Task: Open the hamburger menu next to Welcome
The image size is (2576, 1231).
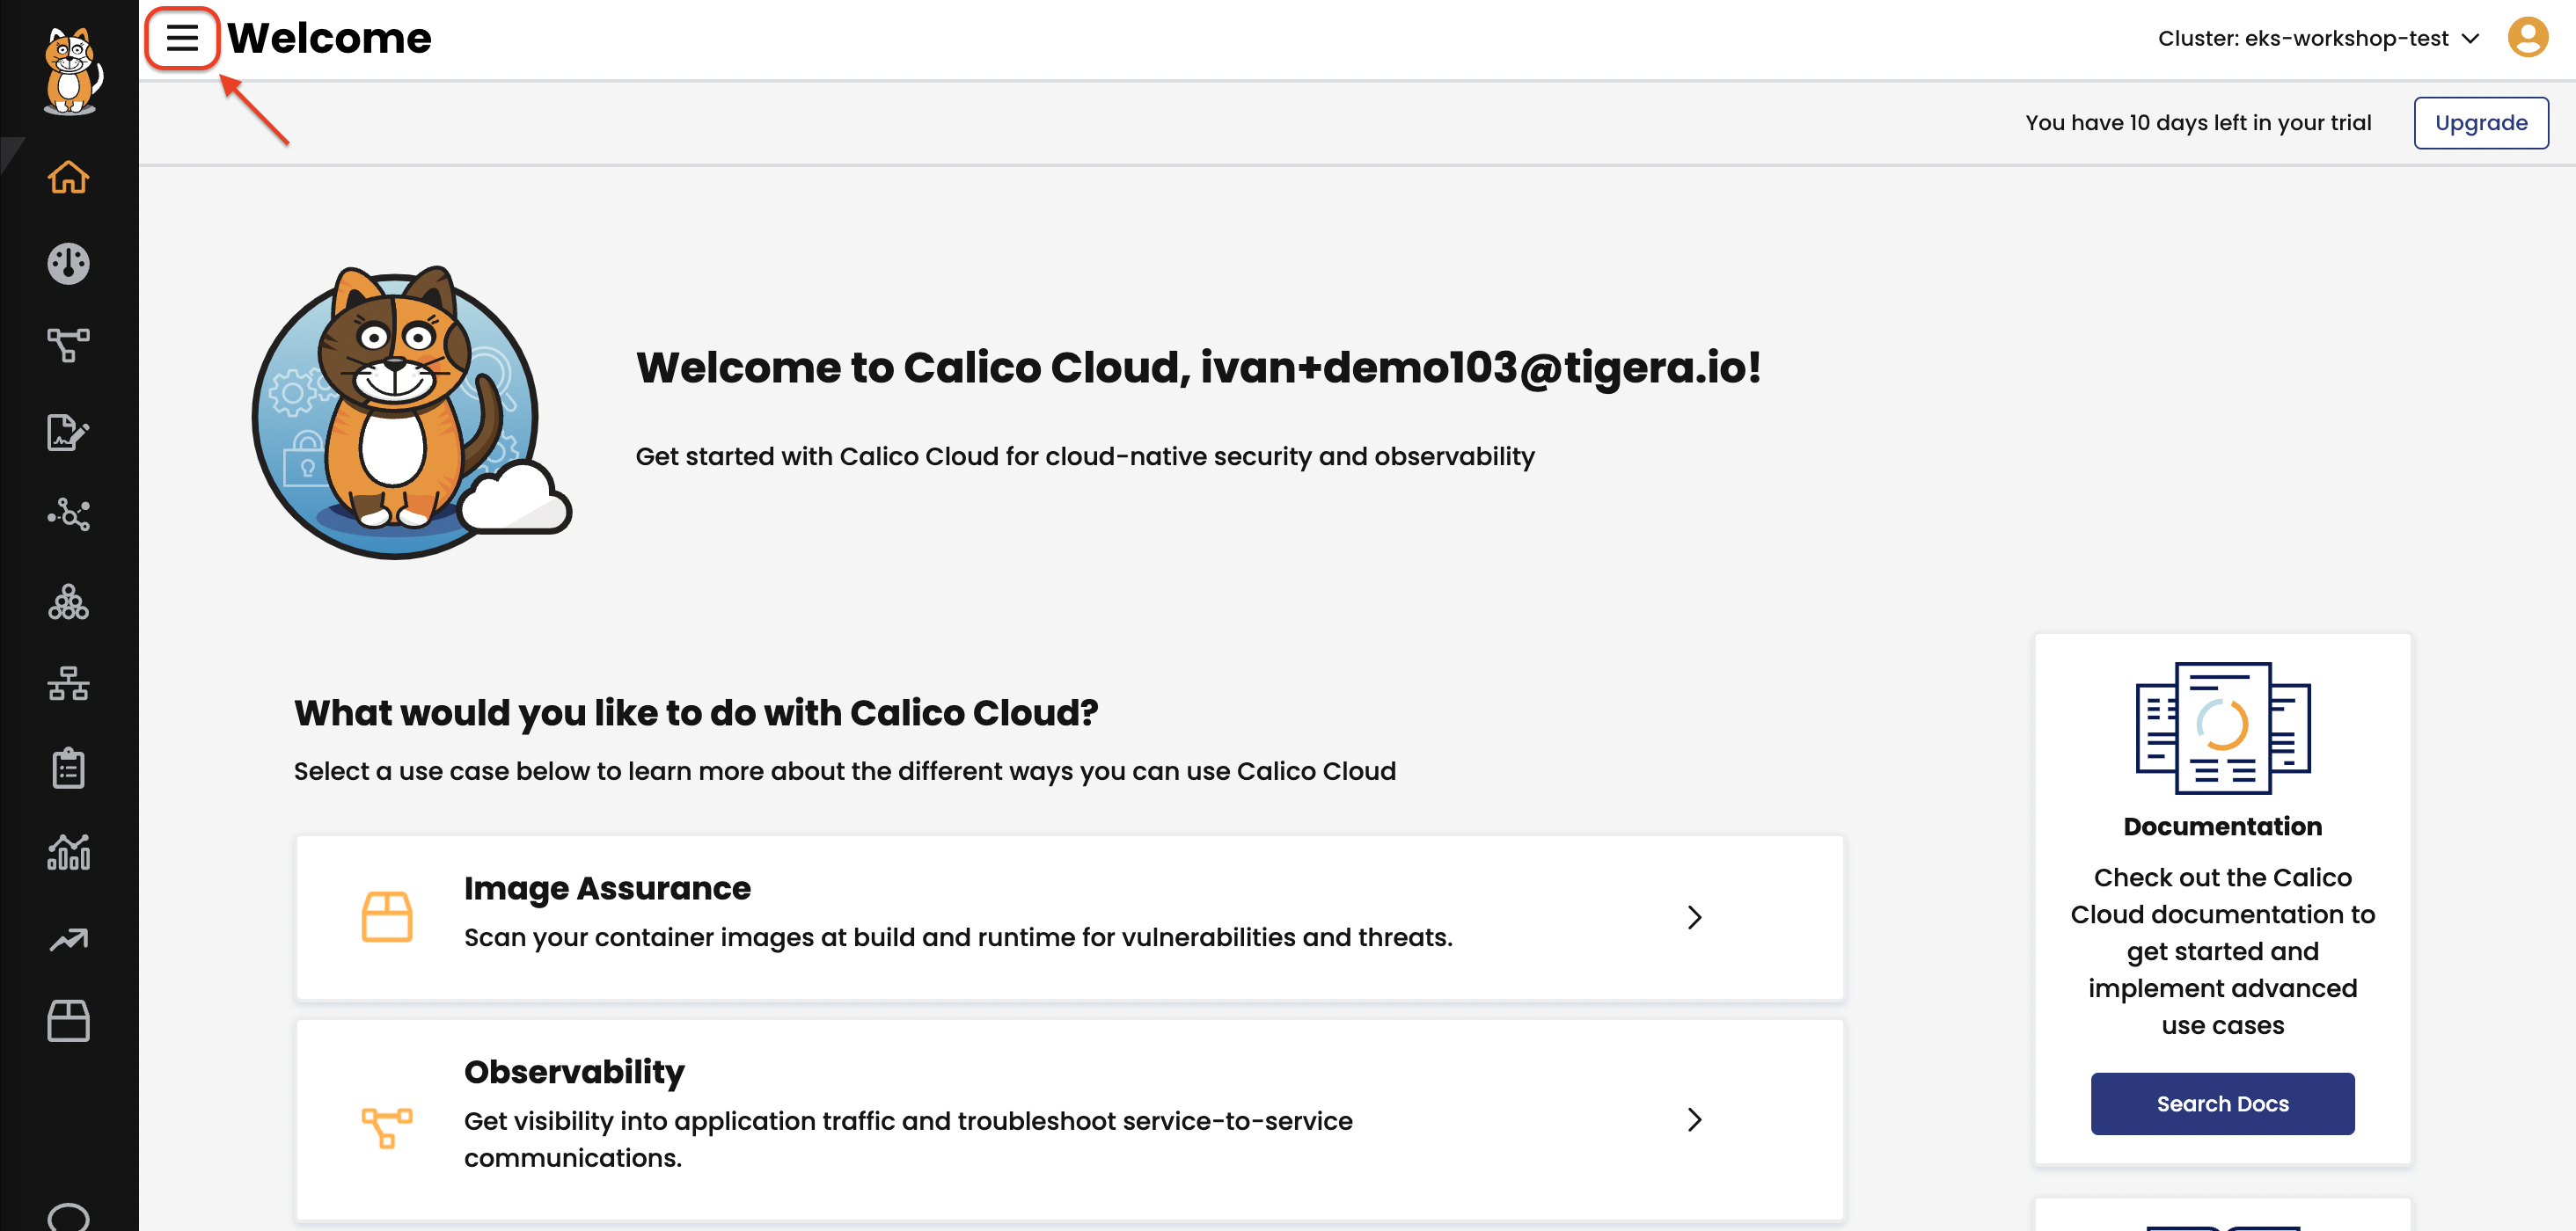Action: [x=182, y=38]
